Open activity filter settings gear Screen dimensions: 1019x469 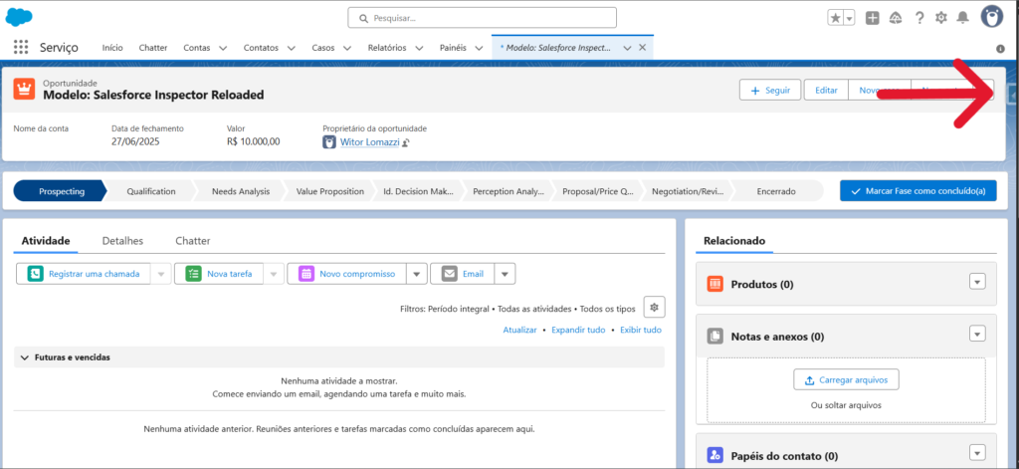(655, 307)
